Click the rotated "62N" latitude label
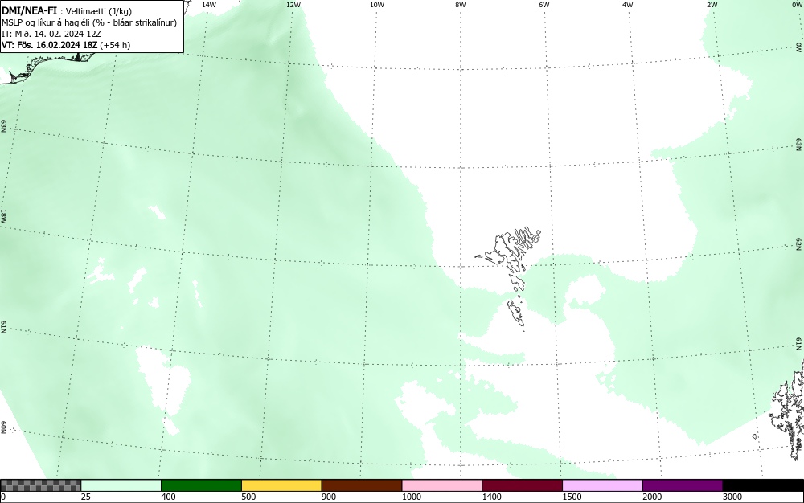The height and width of the screenshot is (503, 804). [798, 243]
